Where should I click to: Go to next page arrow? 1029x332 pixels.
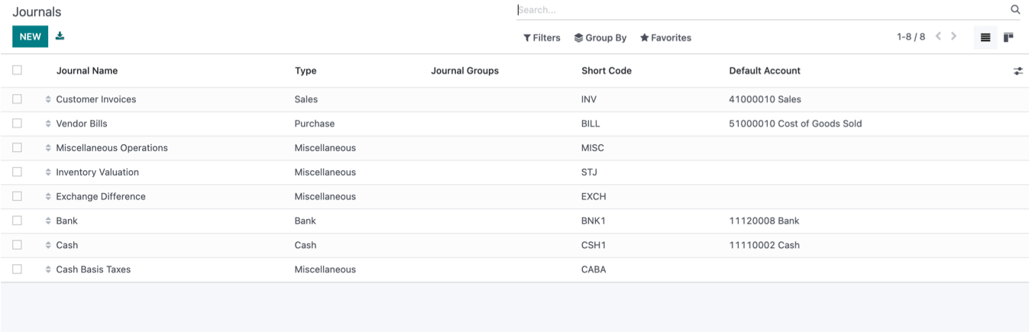(x=954, y=37)
